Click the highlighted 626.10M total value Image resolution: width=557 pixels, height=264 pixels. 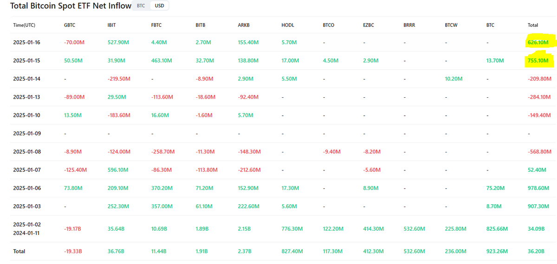[538, 42]
